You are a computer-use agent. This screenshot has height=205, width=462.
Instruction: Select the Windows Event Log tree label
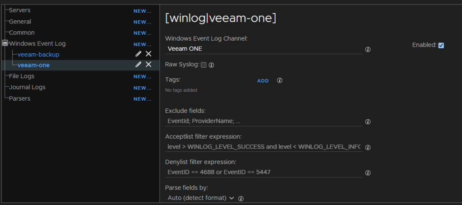pos(37,44)
